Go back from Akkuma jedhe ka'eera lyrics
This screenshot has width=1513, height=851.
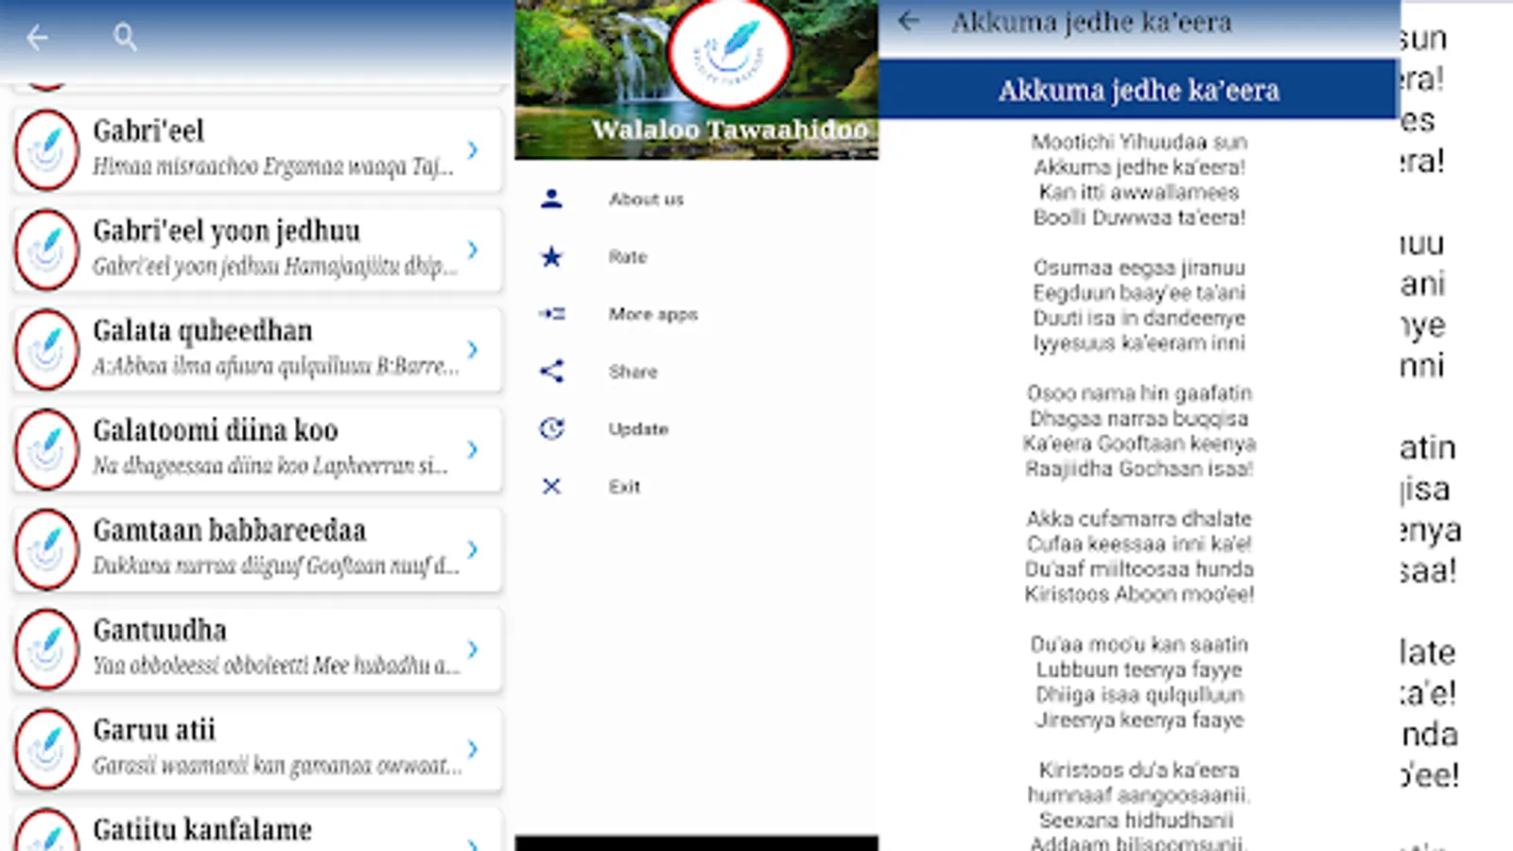point(909,21)
